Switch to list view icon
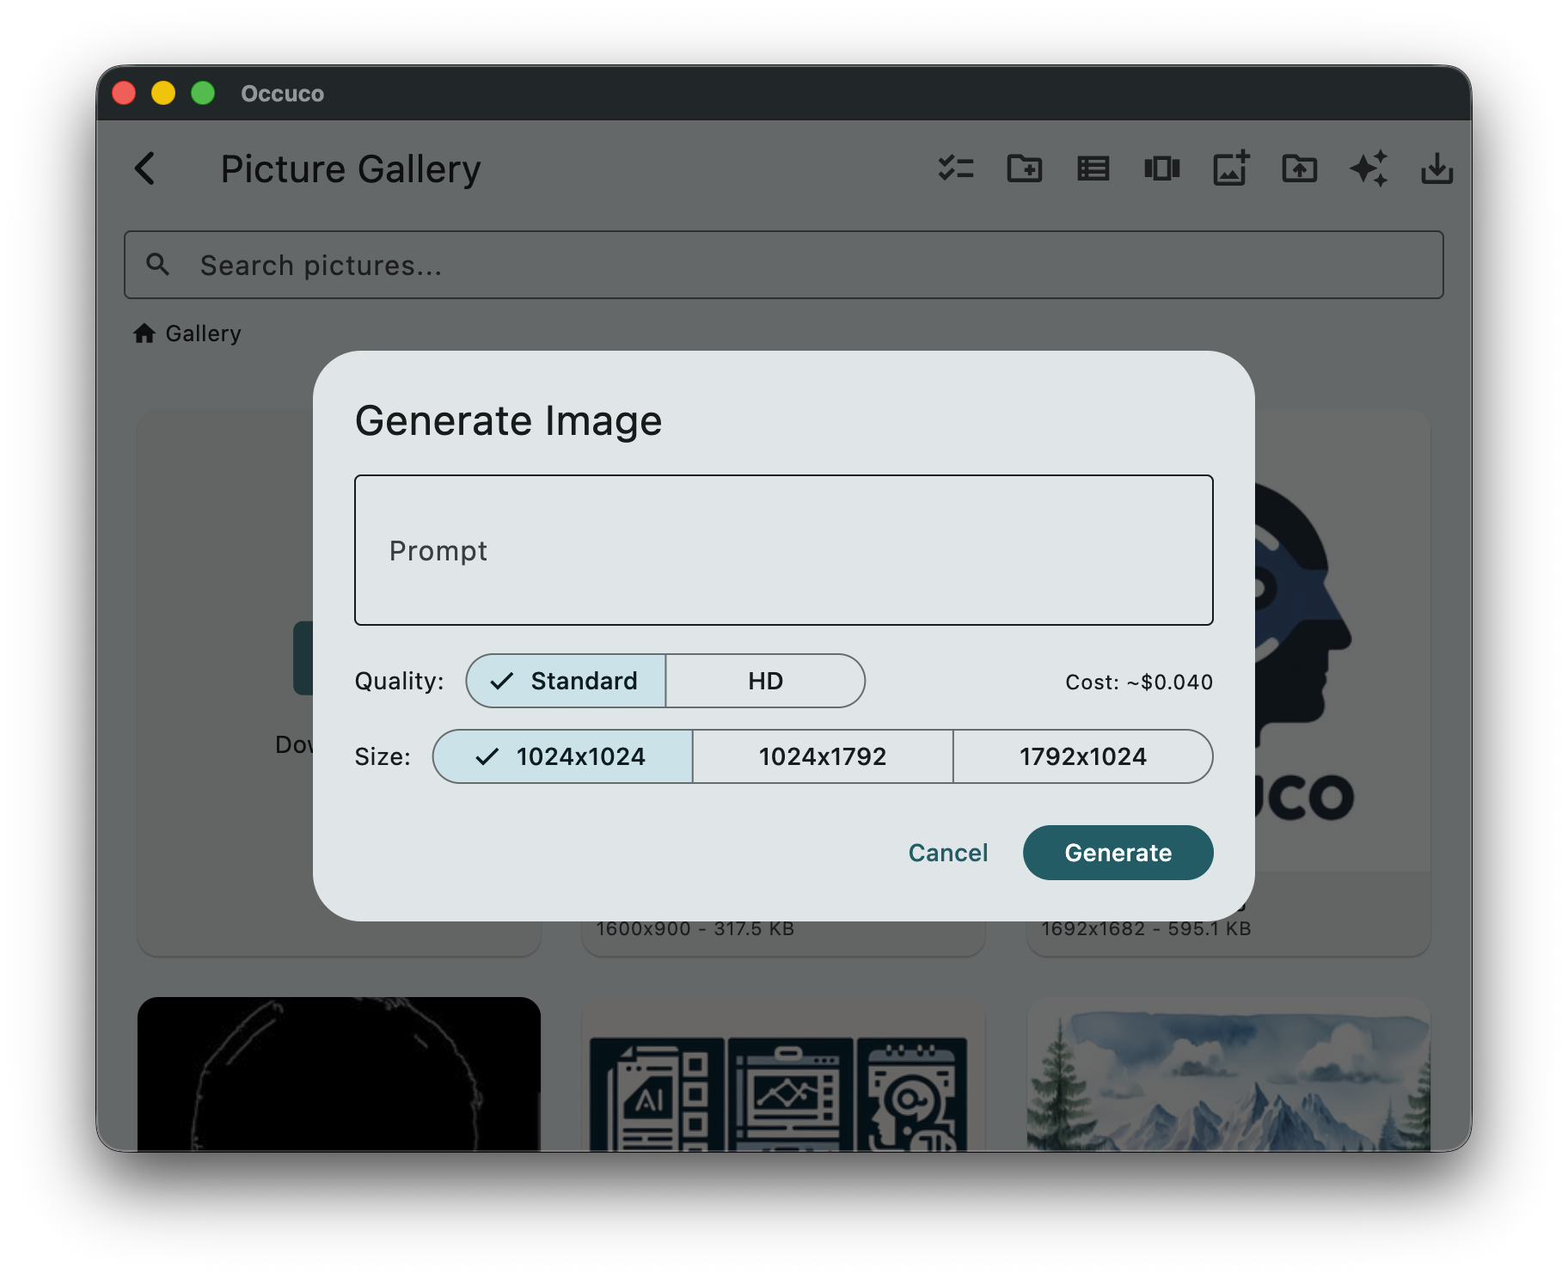Screen dimensions: 1568x1279 (1093, 168)
